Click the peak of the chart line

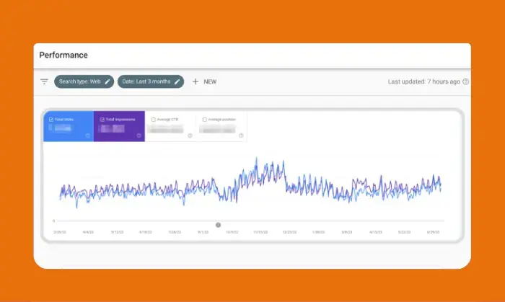point(257,159)
